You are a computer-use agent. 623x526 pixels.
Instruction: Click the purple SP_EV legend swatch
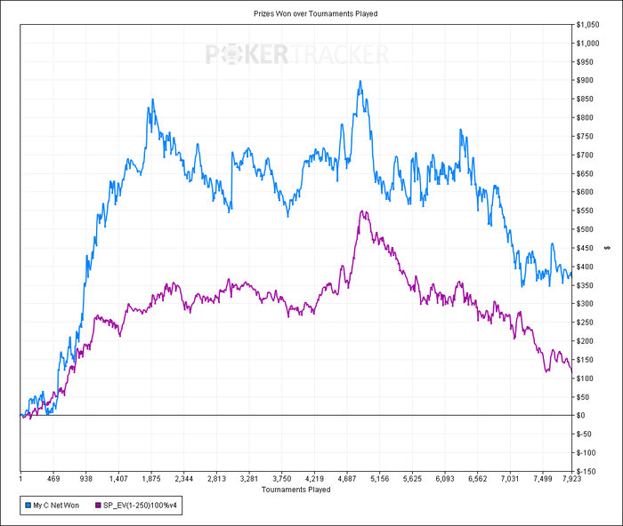(98, 506)
